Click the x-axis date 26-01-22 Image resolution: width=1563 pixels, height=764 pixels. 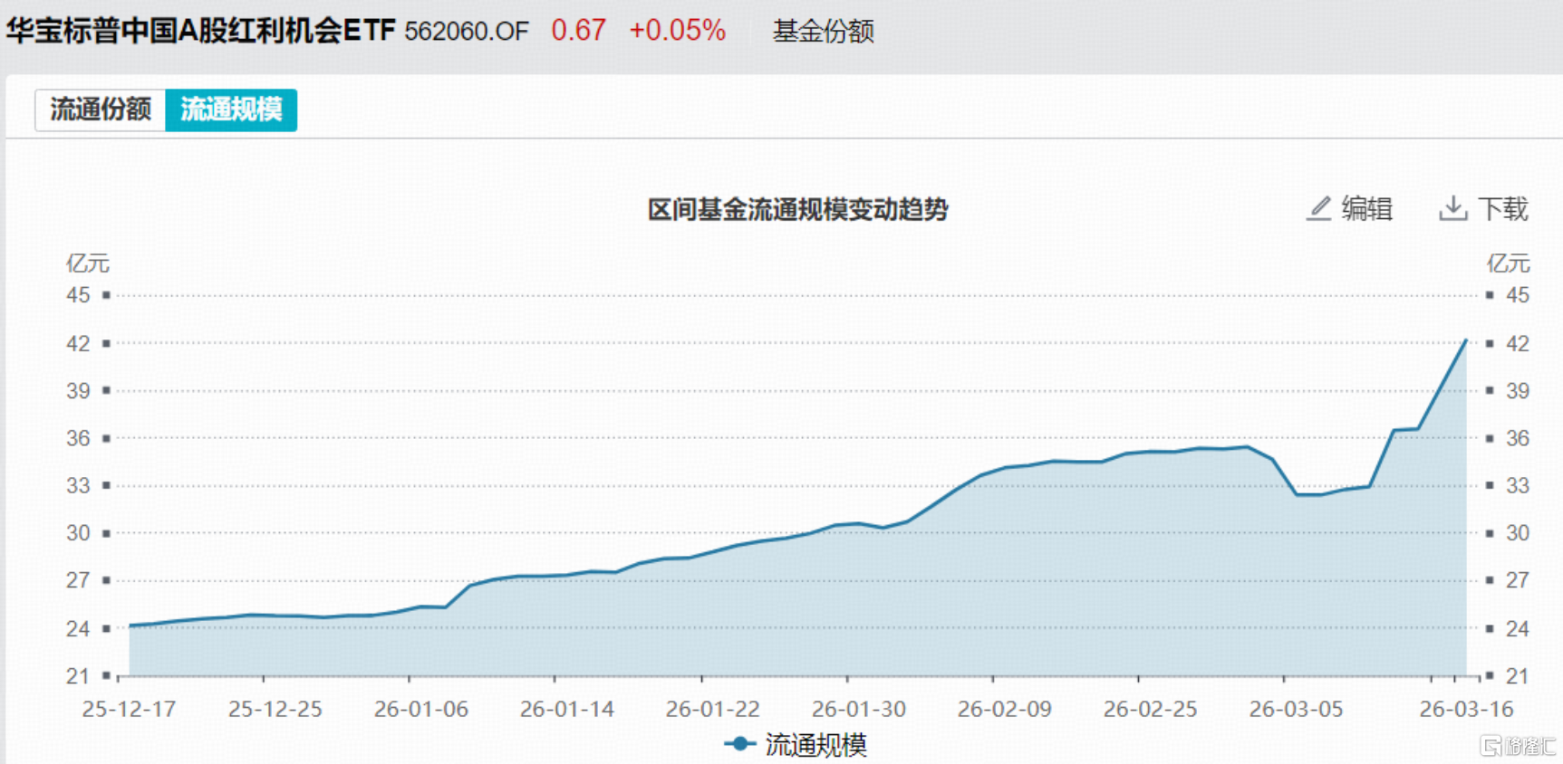pyautogui.click(x=713, y=709)
